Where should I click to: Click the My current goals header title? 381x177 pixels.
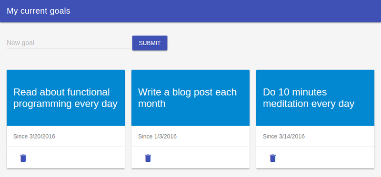click(39, 11)
